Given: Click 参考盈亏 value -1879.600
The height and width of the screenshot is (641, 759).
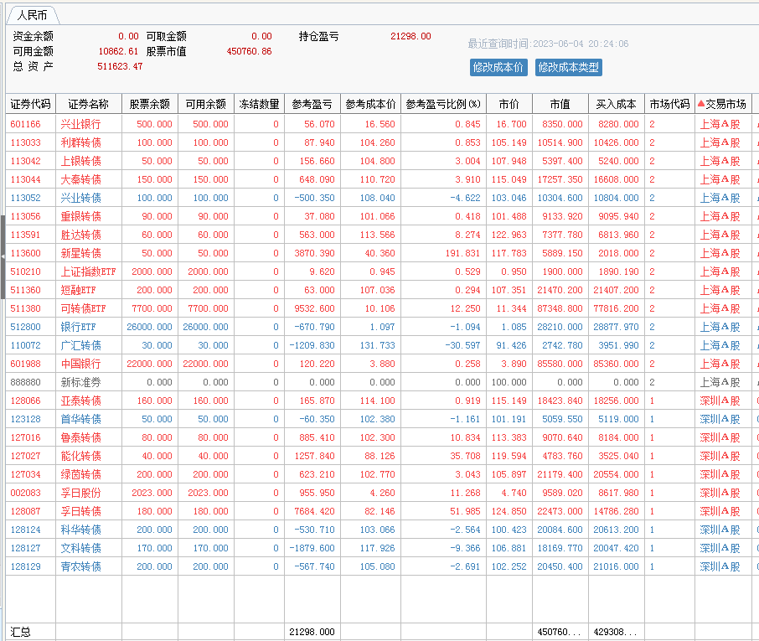Looking at the screenshot, I should 312,548.
